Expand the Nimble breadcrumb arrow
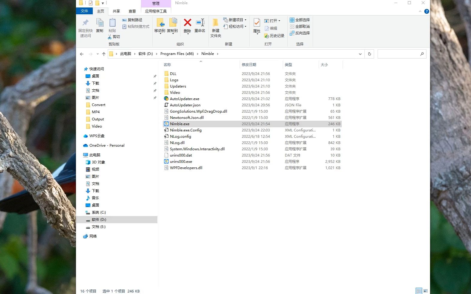The width and height of the screenshot is (471, 294). click(x=218, y=54)
